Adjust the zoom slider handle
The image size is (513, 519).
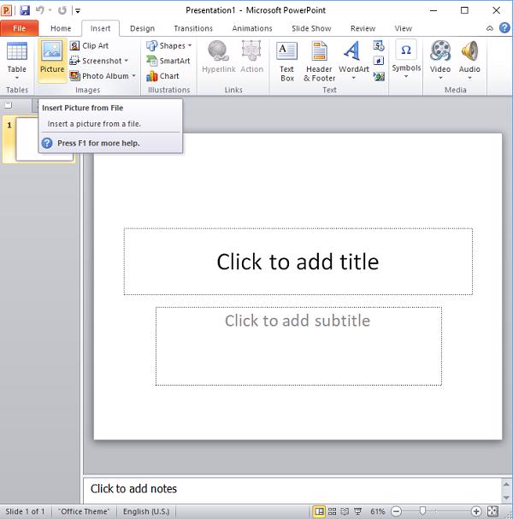pyautogui.click(x=422, y=511)
